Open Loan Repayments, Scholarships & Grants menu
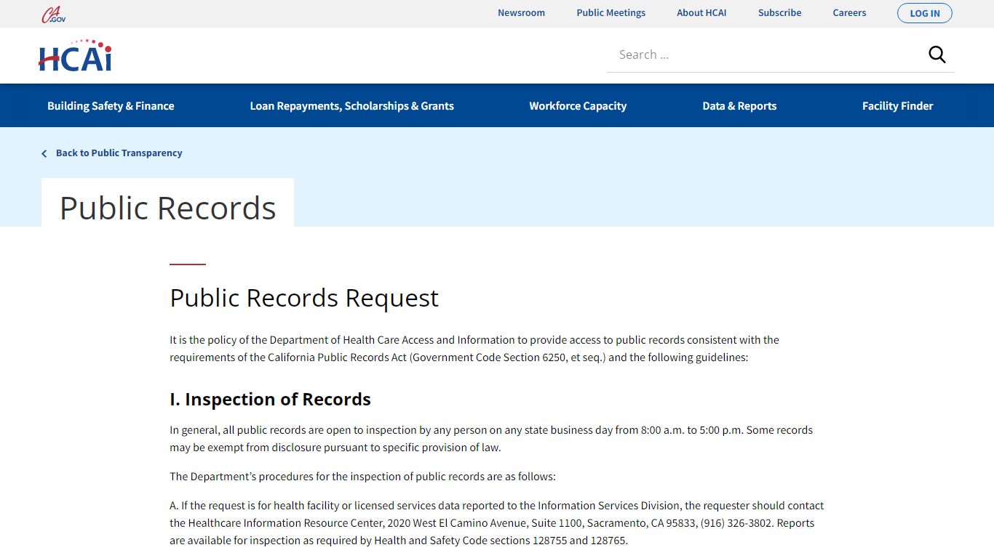Image resolution: width=994 pixels, height=558 pixels. pyautogui.click(x=351, y=106)
